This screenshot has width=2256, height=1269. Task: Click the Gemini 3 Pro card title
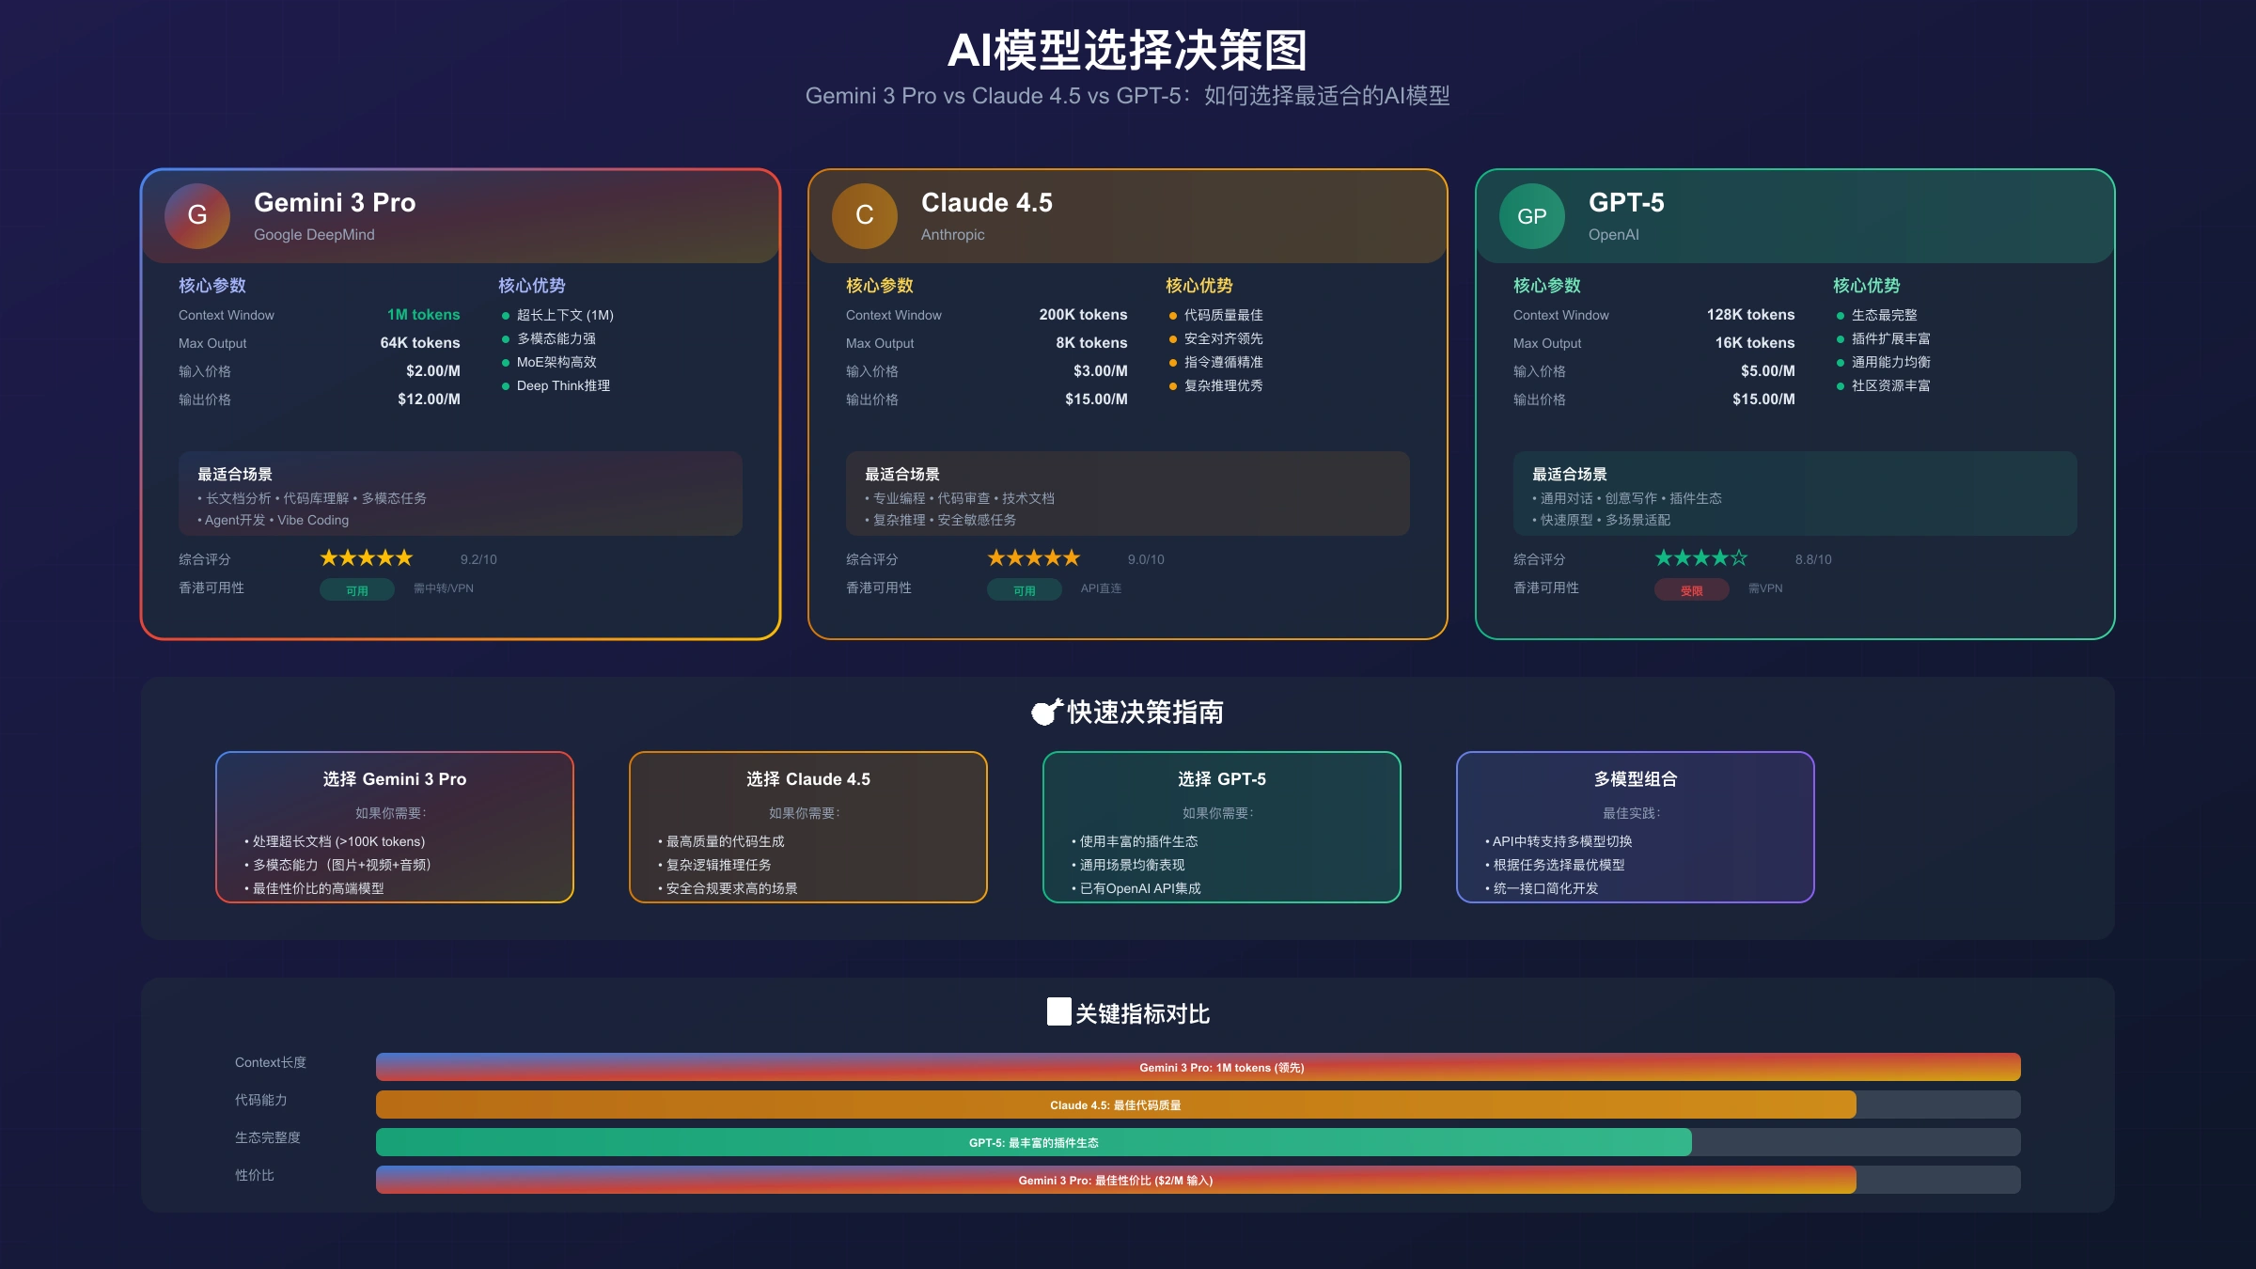tap(335, 203)
